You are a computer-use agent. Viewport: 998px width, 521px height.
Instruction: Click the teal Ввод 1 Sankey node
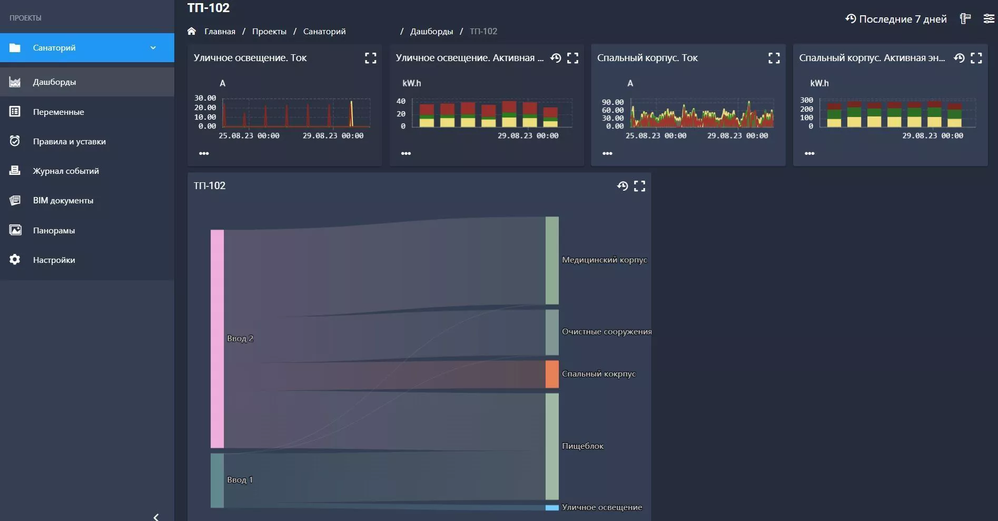[217, 480]
